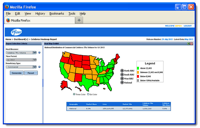The image size is (200, 128).
Task: Click the Market Share column header
Action: point(91,104)
